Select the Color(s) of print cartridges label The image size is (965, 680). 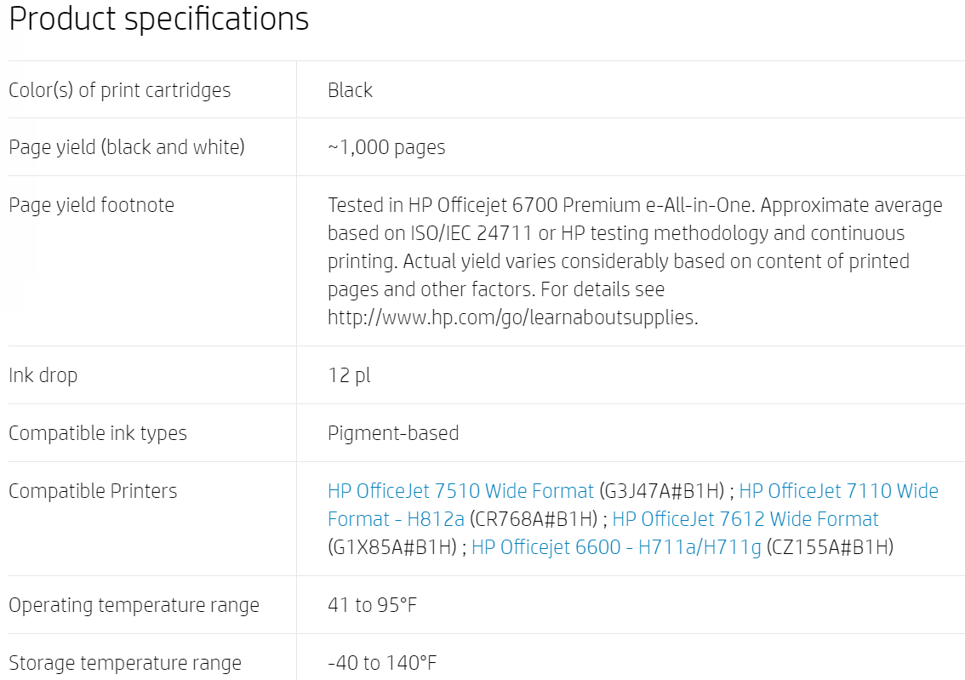[119, 90]
